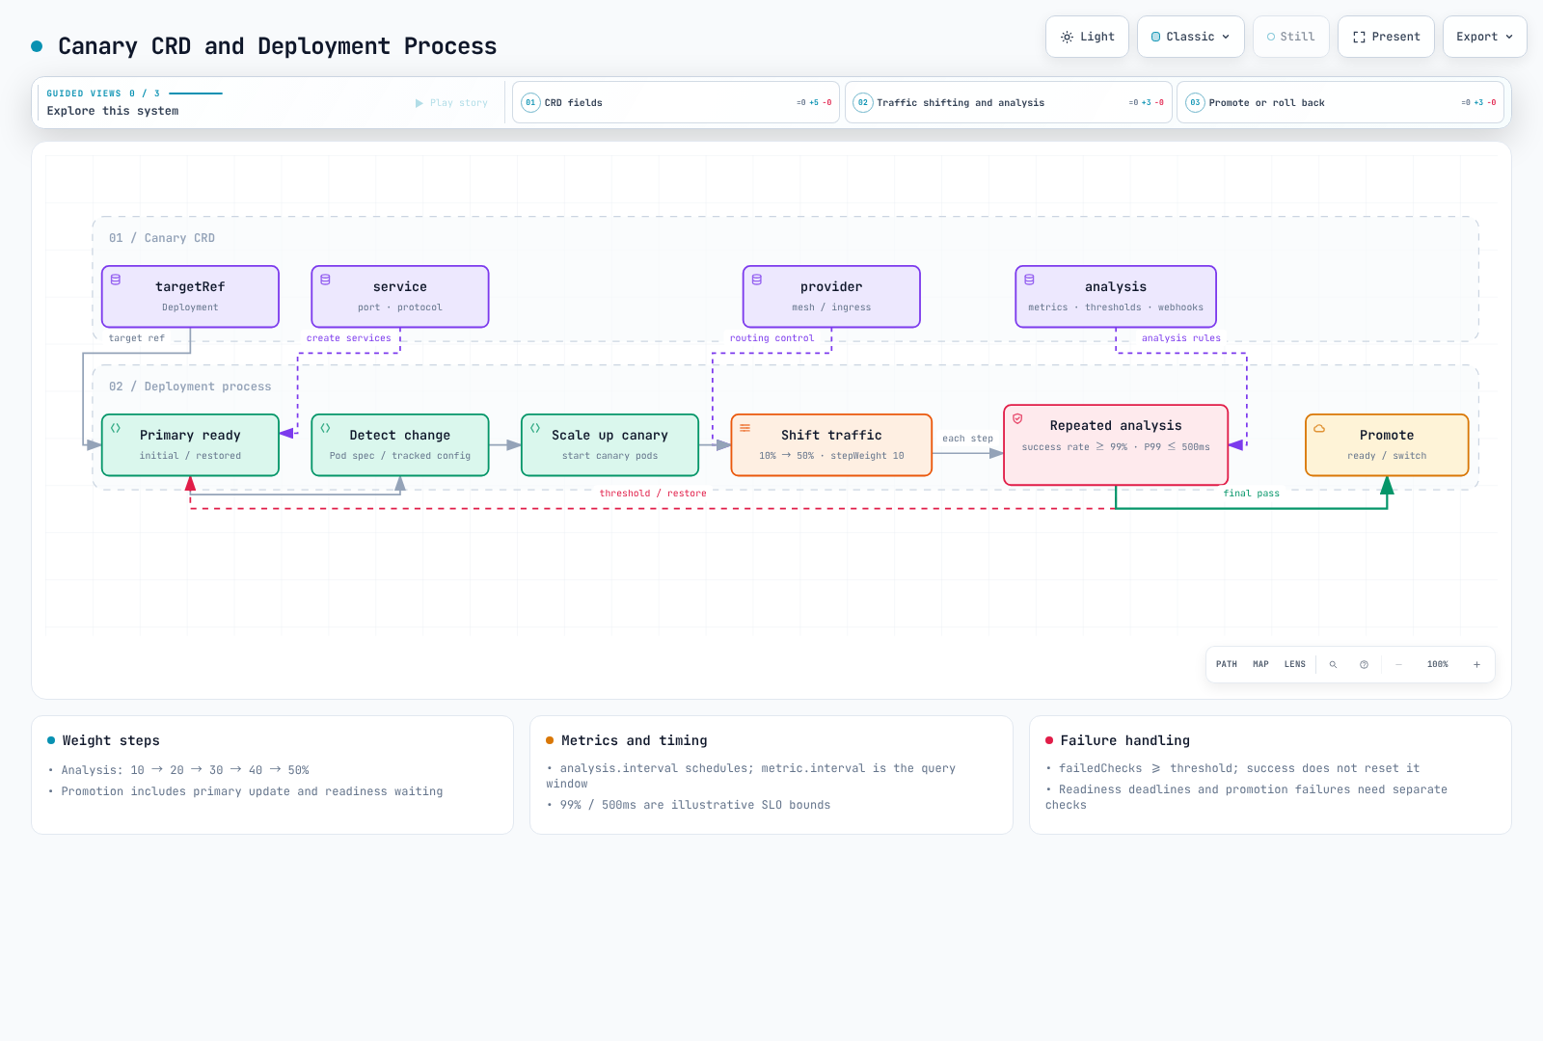Click the 'routing control' edge label
1543x1041 pixels.
771,338
